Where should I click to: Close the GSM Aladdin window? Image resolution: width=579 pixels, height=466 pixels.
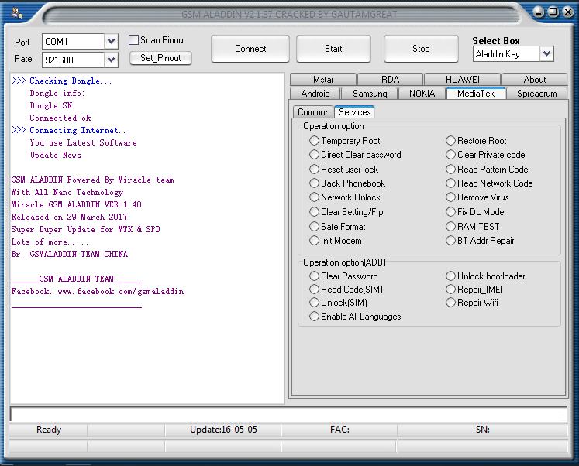tap(568, 12)
